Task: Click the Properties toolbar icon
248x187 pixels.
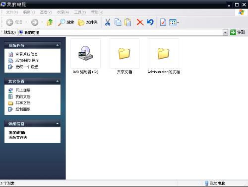Action: click(163, 22)
